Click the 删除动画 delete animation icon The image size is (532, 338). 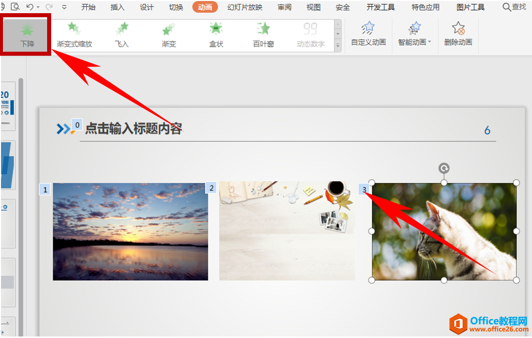(x=458, y=34)
